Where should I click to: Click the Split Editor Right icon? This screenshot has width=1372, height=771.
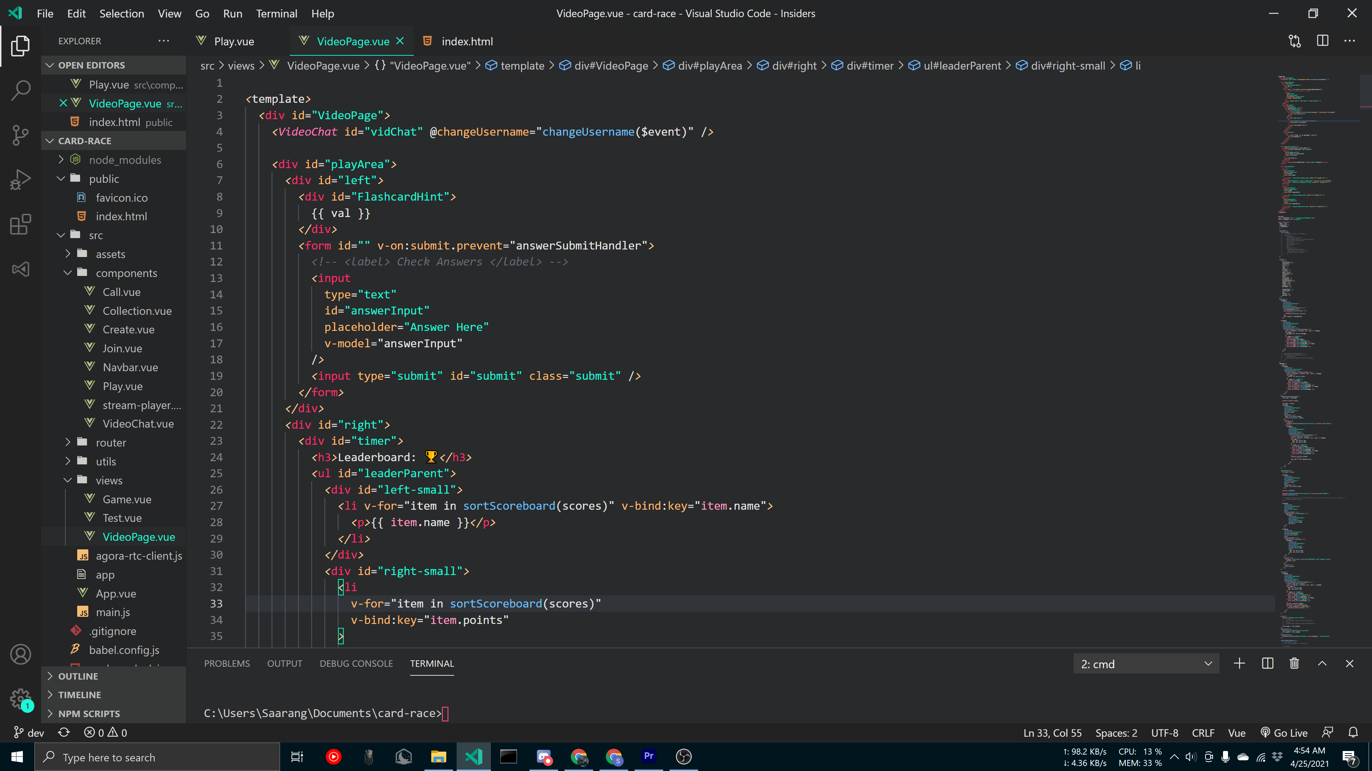pyautogui.click(x=1322, y=41)
